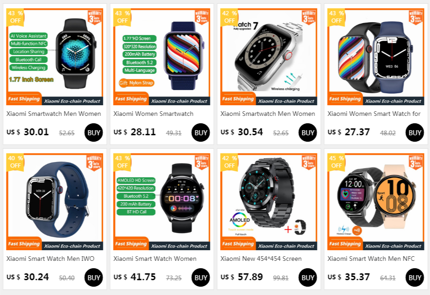Open the Xiaomi Smart Watch Men NFC title
430x295 pixels.
371,259
